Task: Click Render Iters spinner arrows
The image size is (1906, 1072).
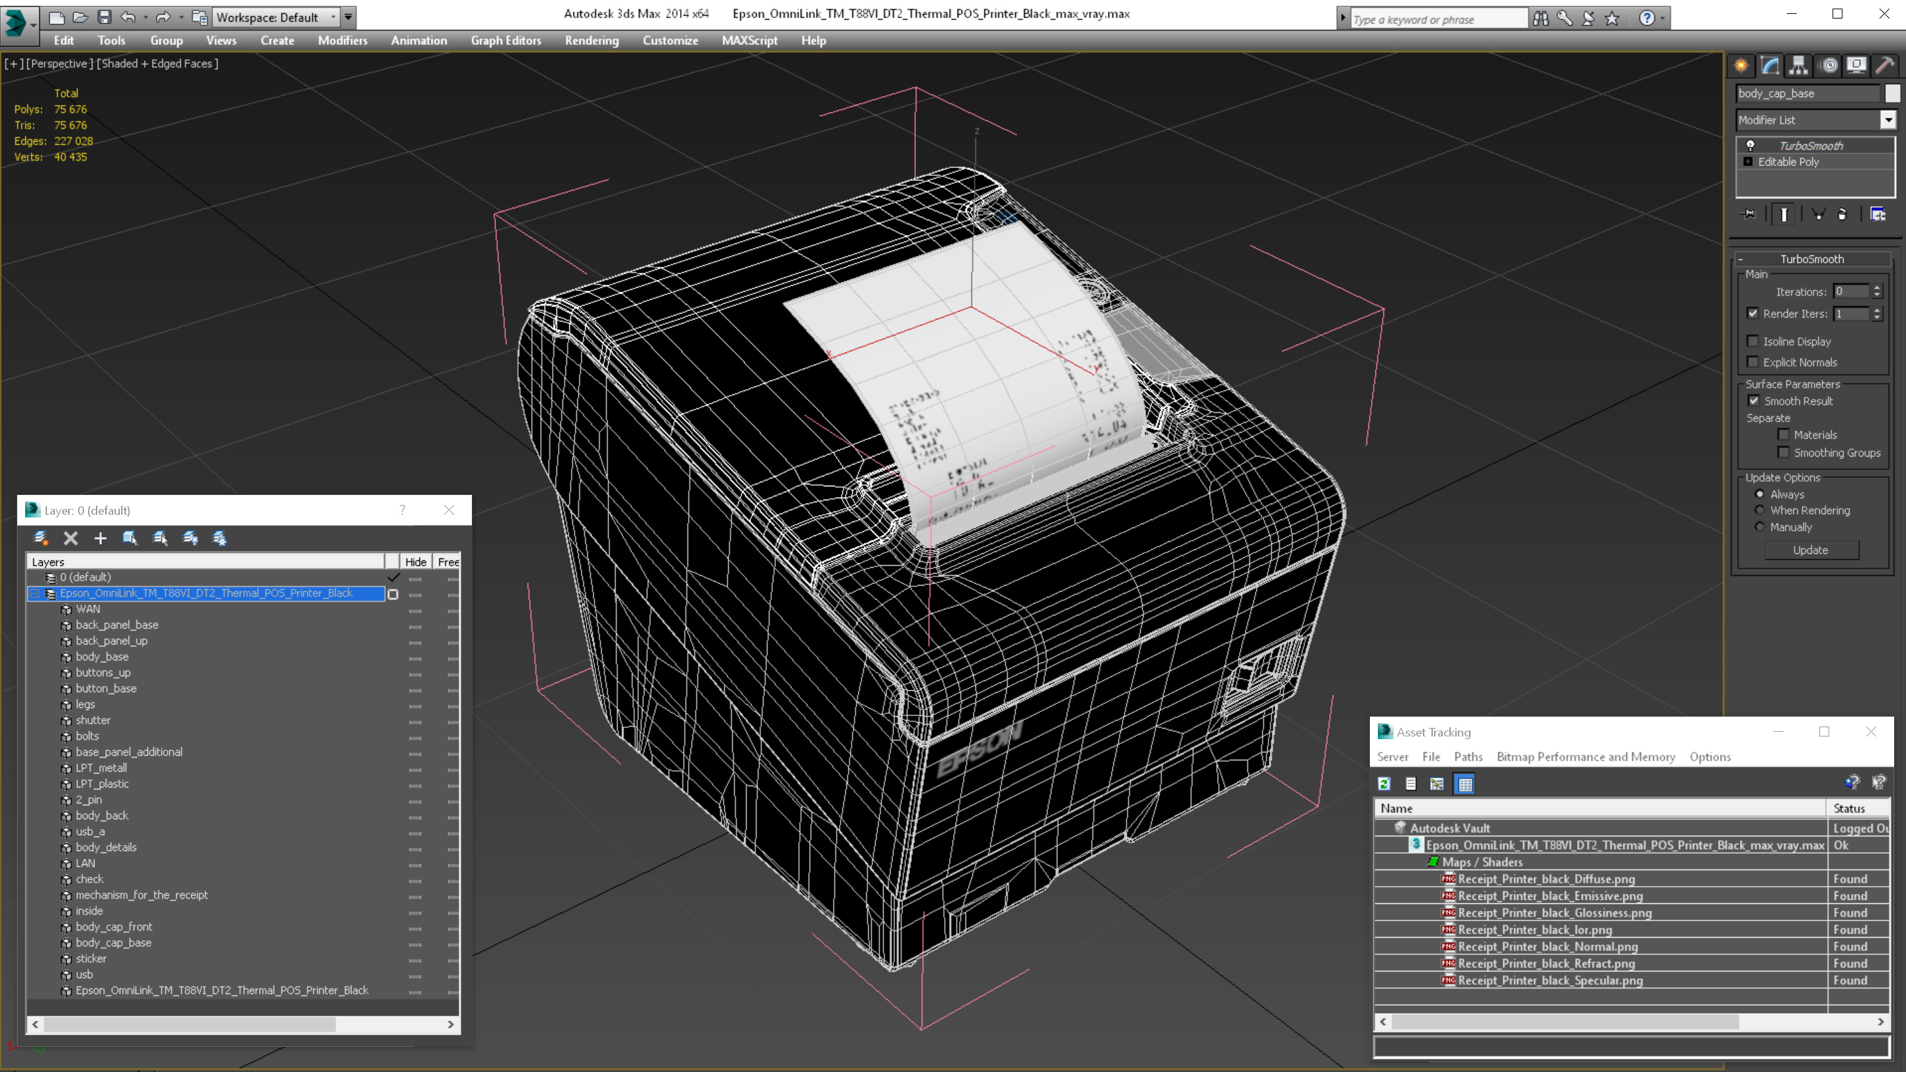Action: point(1877,314)
